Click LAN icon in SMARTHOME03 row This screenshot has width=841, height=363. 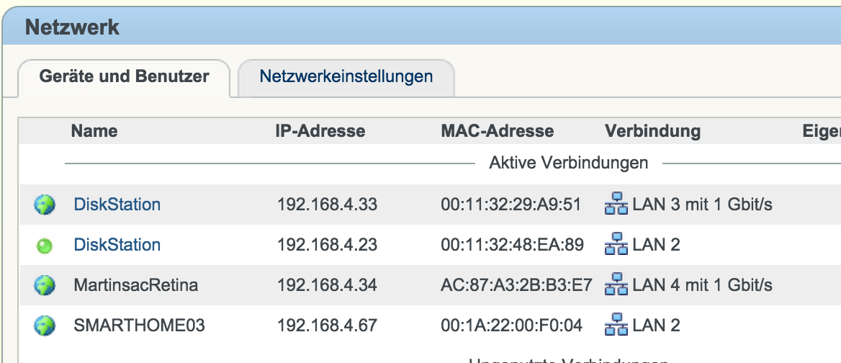pos(616,325)
